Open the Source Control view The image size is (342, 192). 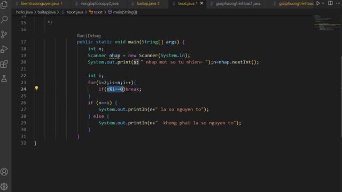coord(4,34)
